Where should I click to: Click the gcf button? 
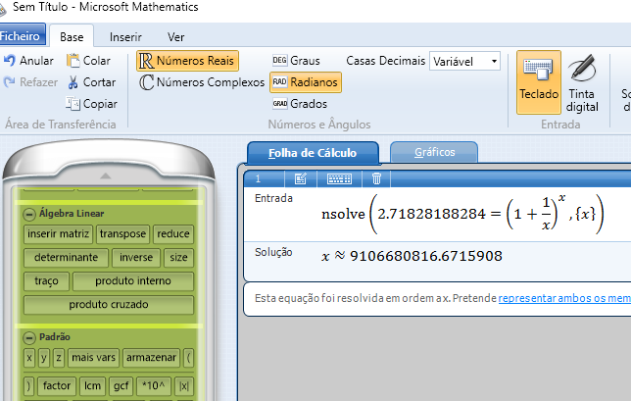coord(121,386)
